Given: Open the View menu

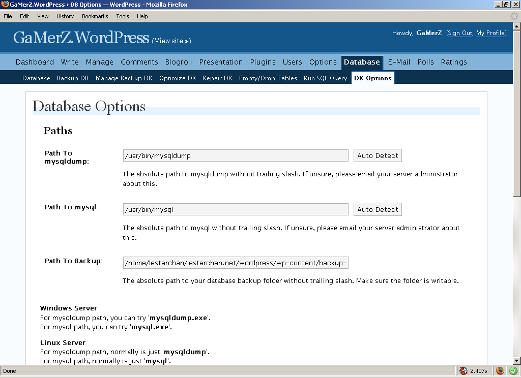Looking at the screenshot, I should tap(43, 16).
